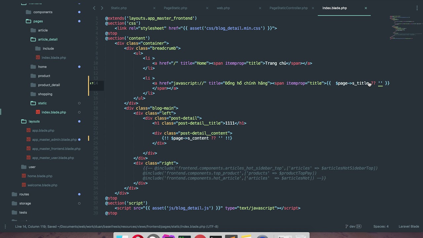The height and width of the screenshot is (238, 423).
Task: Click the div class="breadcrumb" line
Action: click(x=152, y=48)
